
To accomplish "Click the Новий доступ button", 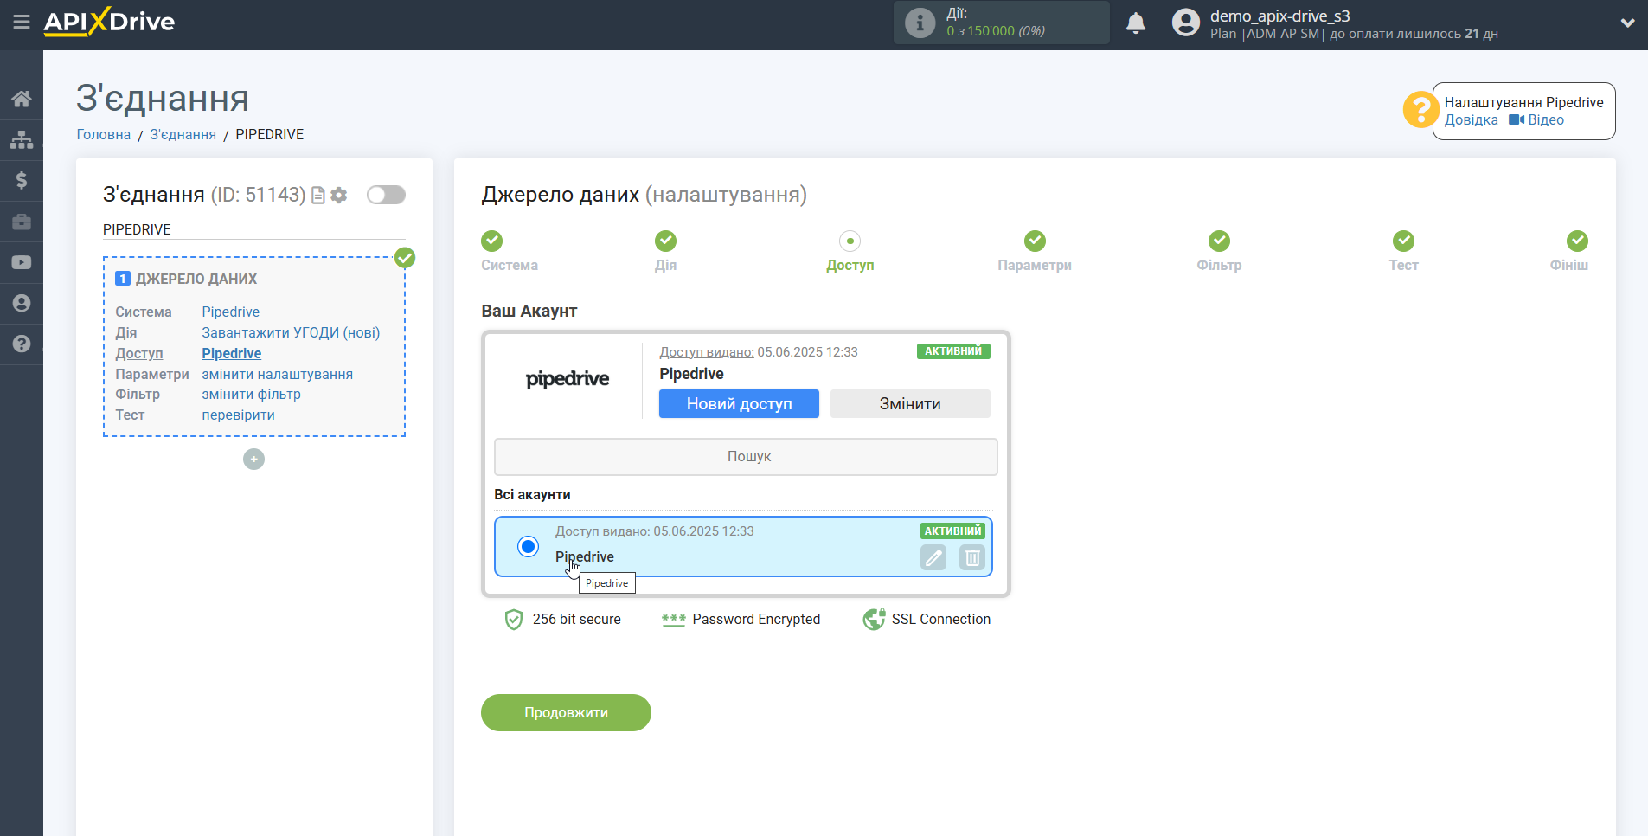I will (739, 403).
